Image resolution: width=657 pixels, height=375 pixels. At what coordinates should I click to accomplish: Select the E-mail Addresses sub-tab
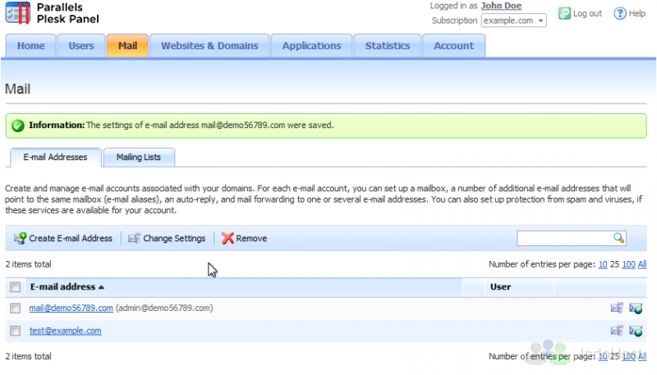tap(55, 158)
